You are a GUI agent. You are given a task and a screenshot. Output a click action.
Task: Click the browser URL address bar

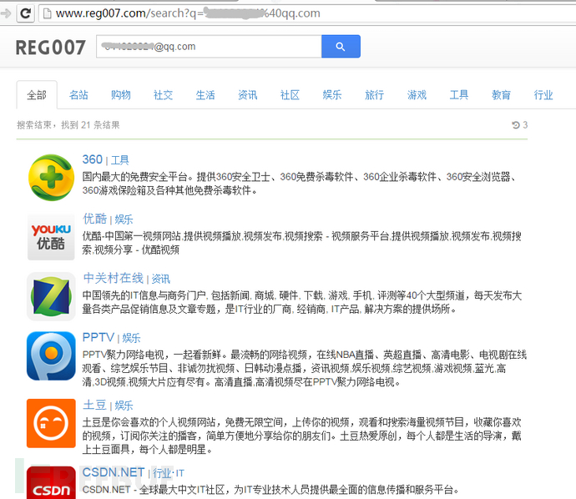tap(307, 13)
